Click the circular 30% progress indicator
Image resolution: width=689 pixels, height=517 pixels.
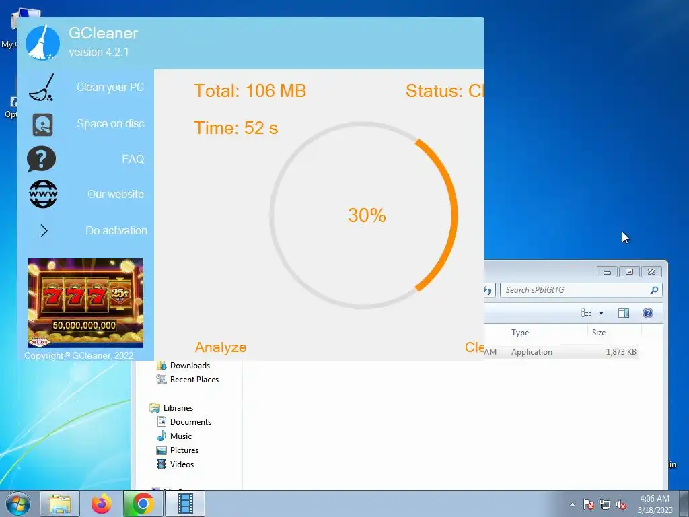tap(363, 215)
